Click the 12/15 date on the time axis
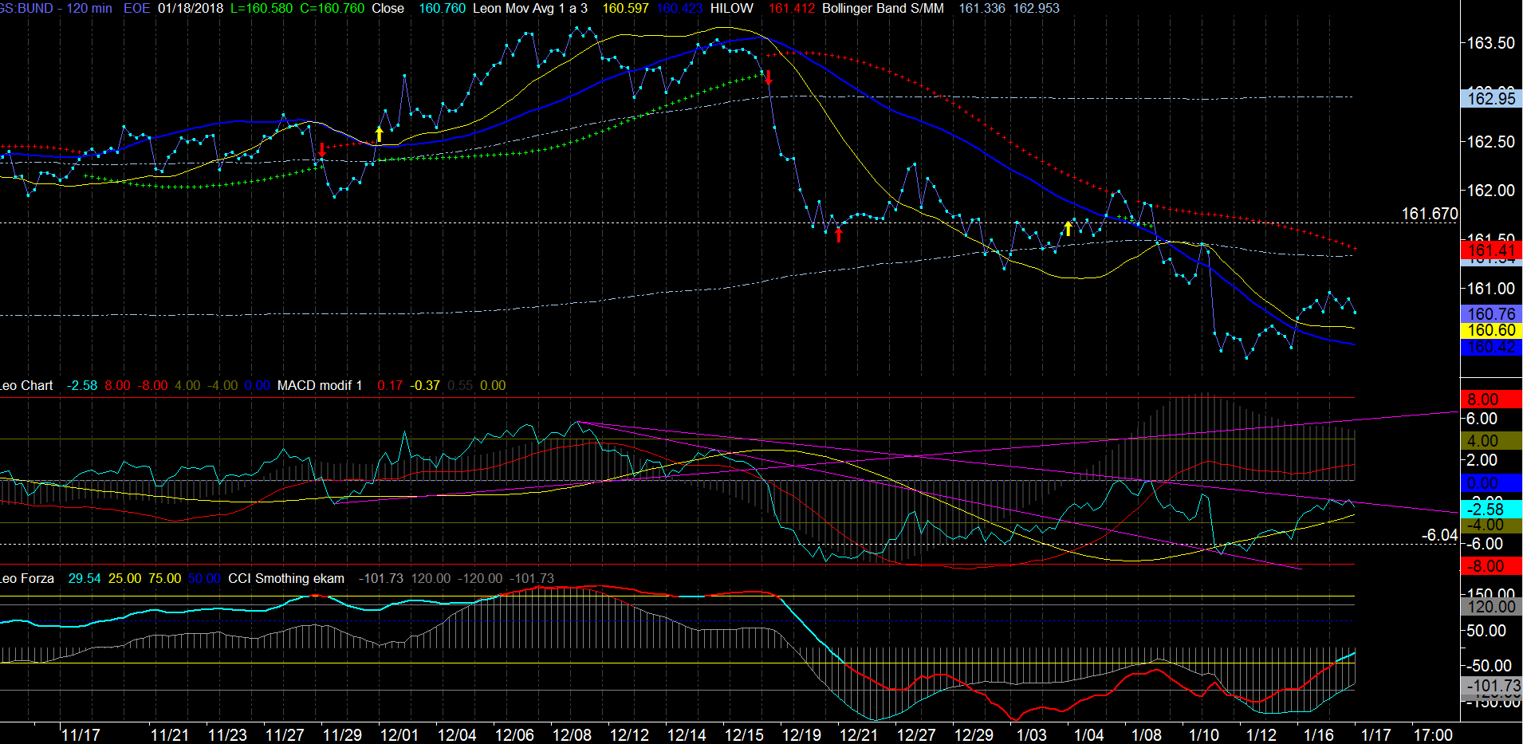The height and width of the screenshot is (744, 1523). point(744,735)
